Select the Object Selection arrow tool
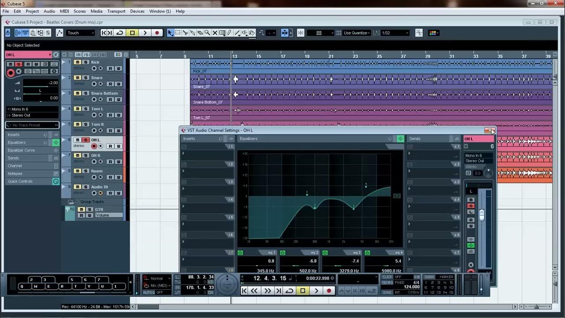 tap(170, 33)
